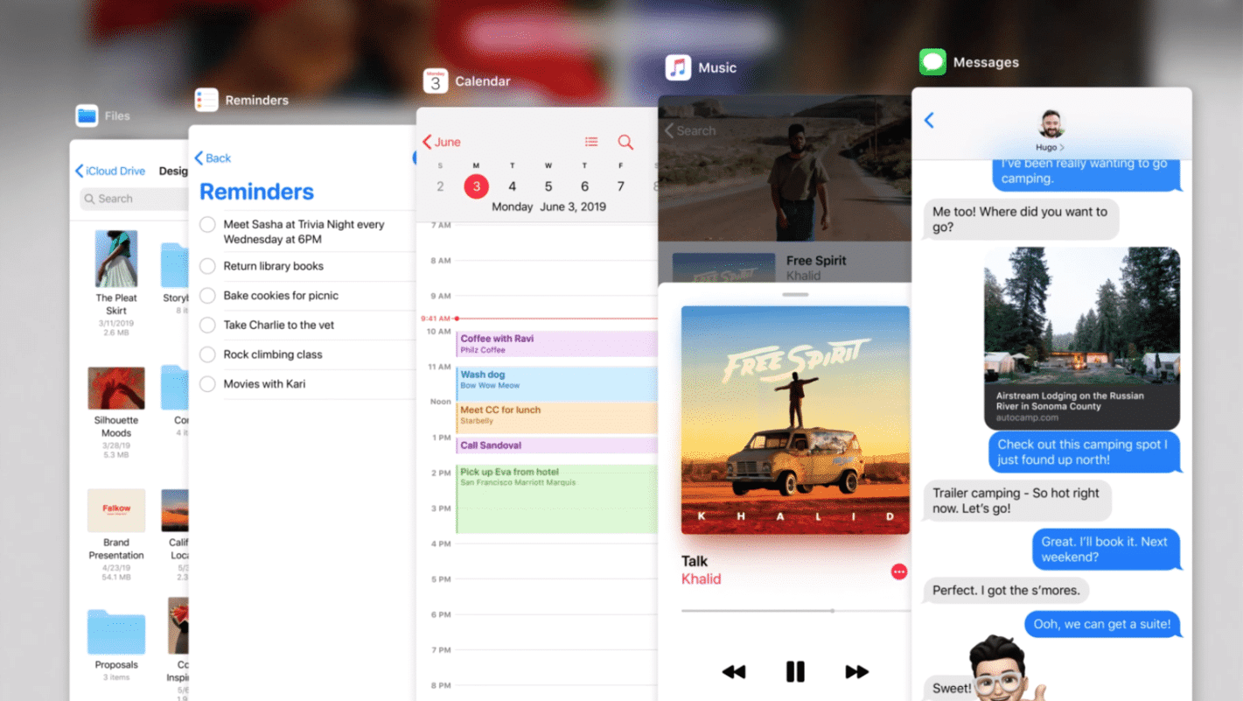Tap the Great. I'll book it message

coord(1105,550)
